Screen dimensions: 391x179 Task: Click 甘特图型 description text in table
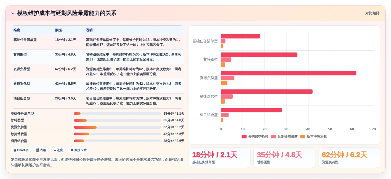(134, 57)
